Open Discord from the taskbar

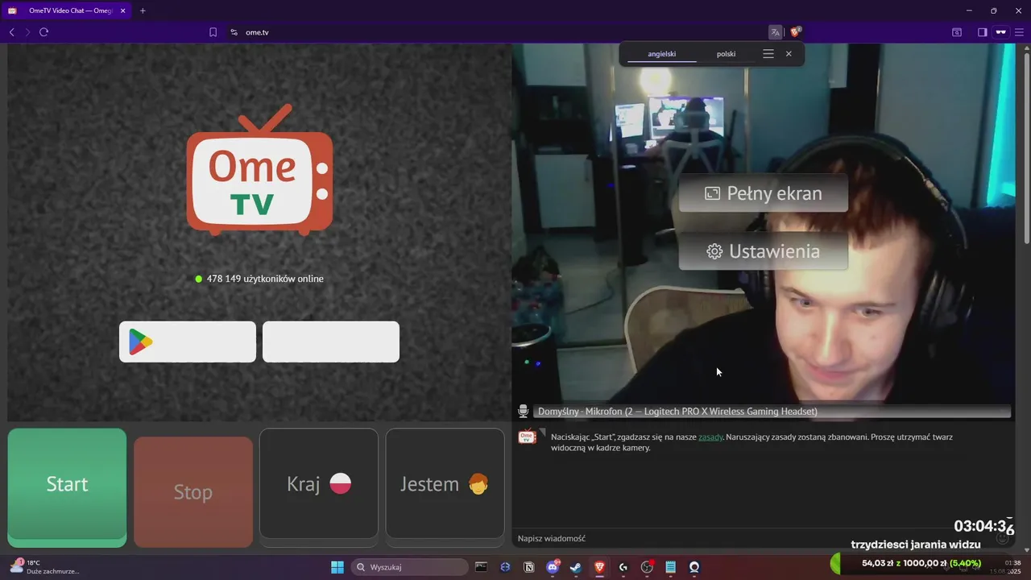553,567
